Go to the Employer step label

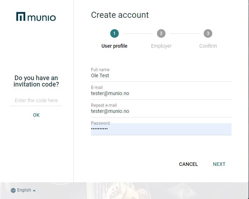(x=161, y=46)
